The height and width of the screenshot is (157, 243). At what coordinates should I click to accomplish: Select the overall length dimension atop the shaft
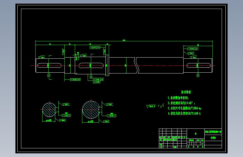124,41
